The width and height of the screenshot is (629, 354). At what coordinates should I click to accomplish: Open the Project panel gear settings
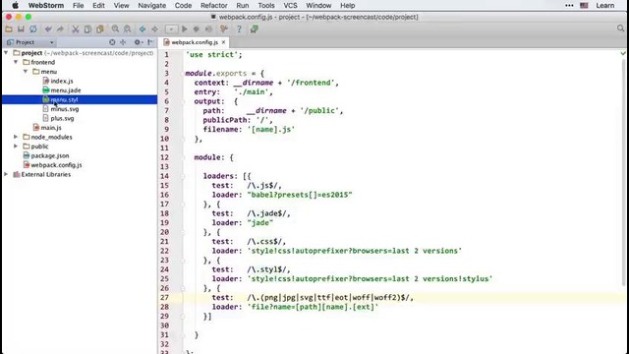138,42
